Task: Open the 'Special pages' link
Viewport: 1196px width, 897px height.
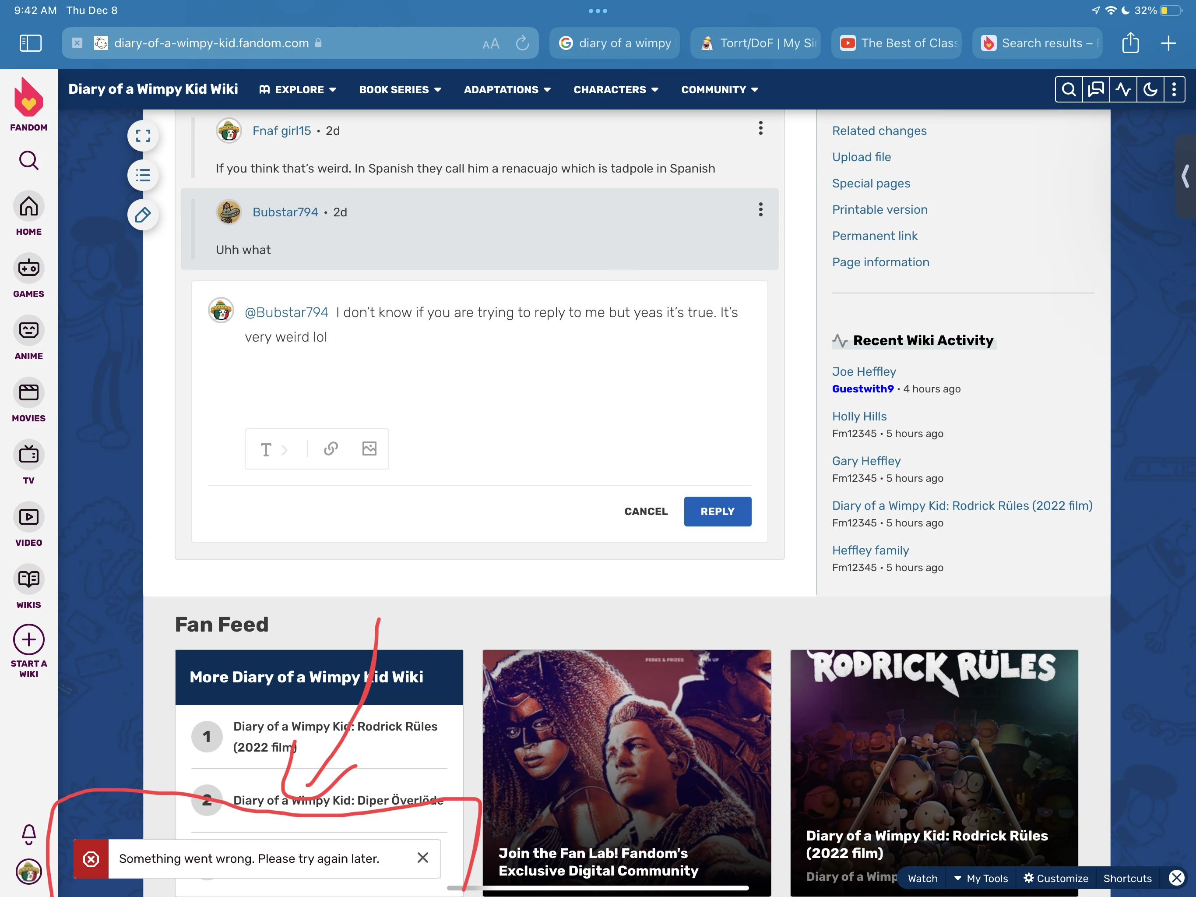Action: (871, 184)
